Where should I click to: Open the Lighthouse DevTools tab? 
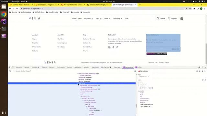[95, 67]
